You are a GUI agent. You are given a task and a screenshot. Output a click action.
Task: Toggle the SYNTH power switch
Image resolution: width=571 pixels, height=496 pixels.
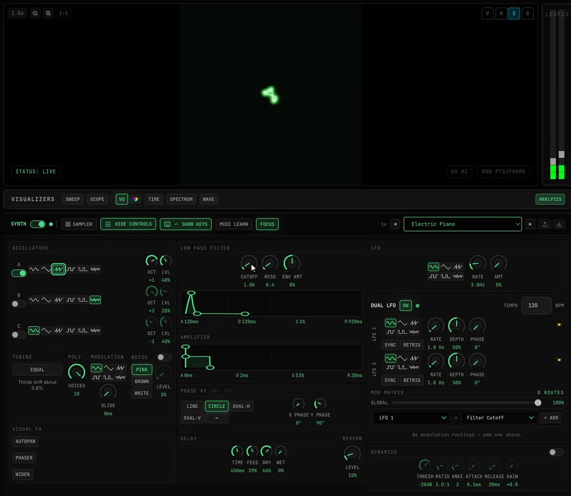(x=38, y=224)
